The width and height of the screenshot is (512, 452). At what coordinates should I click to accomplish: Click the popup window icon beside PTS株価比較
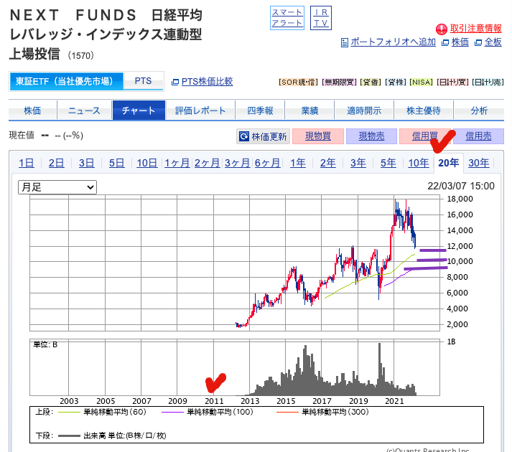click(175, 82)
